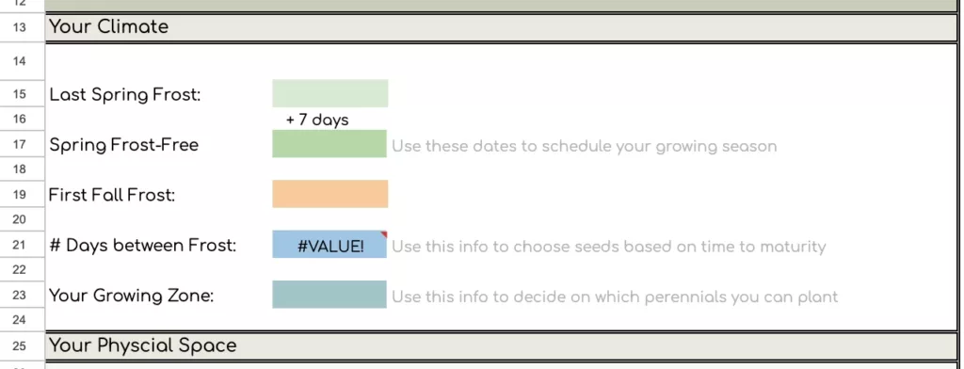Click the #VALUE! error cell
The width and height of the screenshot is (964, 369).
329,245
